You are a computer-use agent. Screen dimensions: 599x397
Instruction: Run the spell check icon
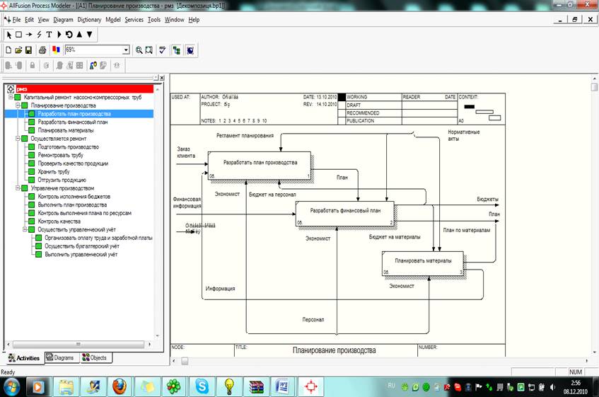click(162, 50)
